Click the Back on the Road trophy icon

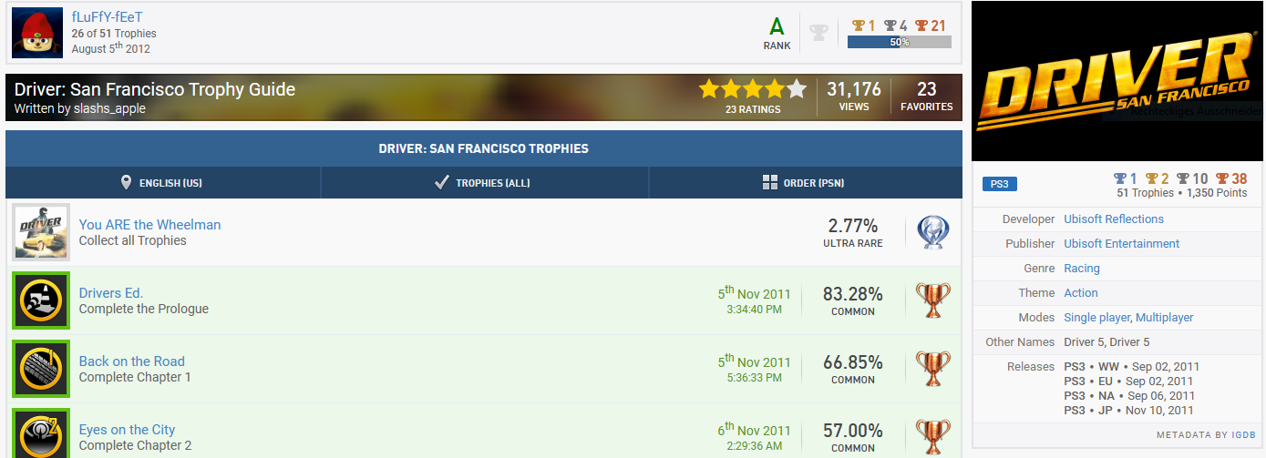tap(41, 369)
